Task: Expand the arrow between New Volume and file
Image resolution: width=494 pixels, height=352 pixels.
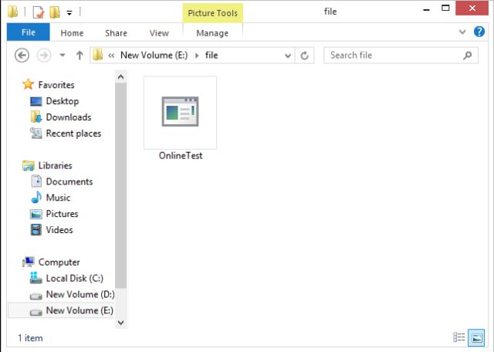Action: (197, 56)
